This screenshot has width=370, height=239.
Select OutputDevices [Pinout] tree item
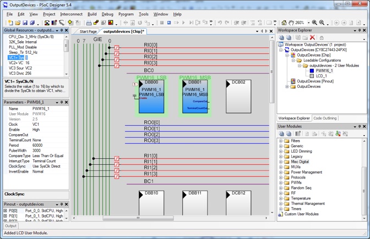click(x=315, y=81)
